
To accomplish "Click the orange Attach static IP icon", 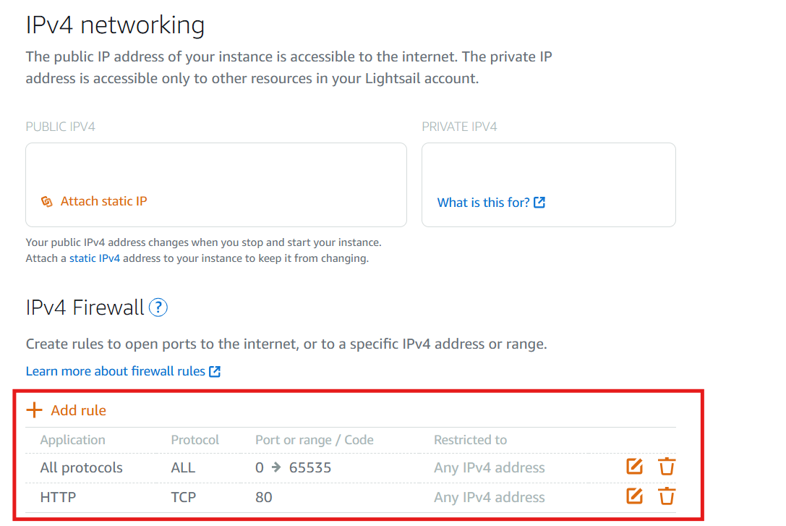I will 47,201.
